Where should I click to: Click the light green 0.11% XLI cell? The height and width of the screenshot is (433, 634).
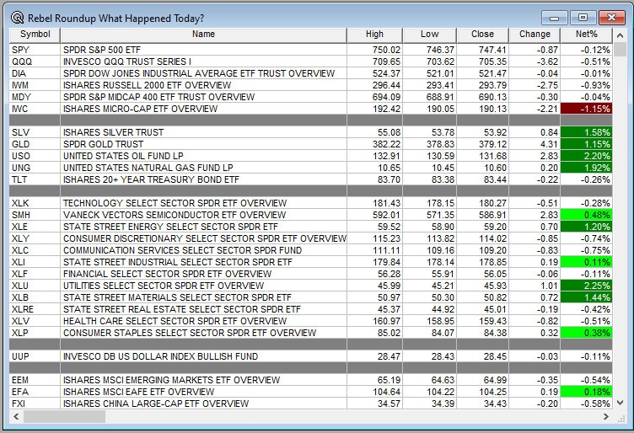pos(586,262)
